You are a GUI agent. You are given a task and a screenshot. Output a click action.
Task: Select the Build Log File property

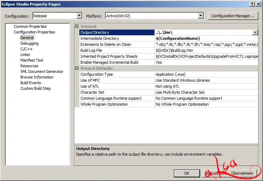click(117, 50)
